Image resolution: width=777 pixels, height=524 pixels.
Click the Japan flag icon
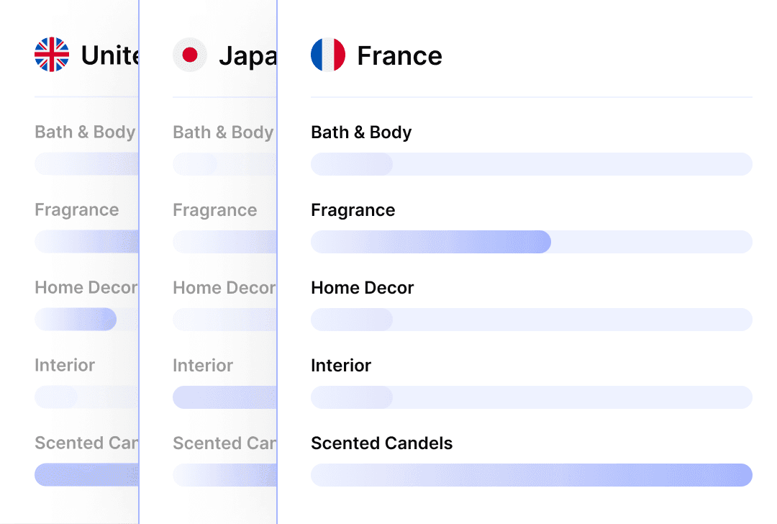[x=190, y=55]
